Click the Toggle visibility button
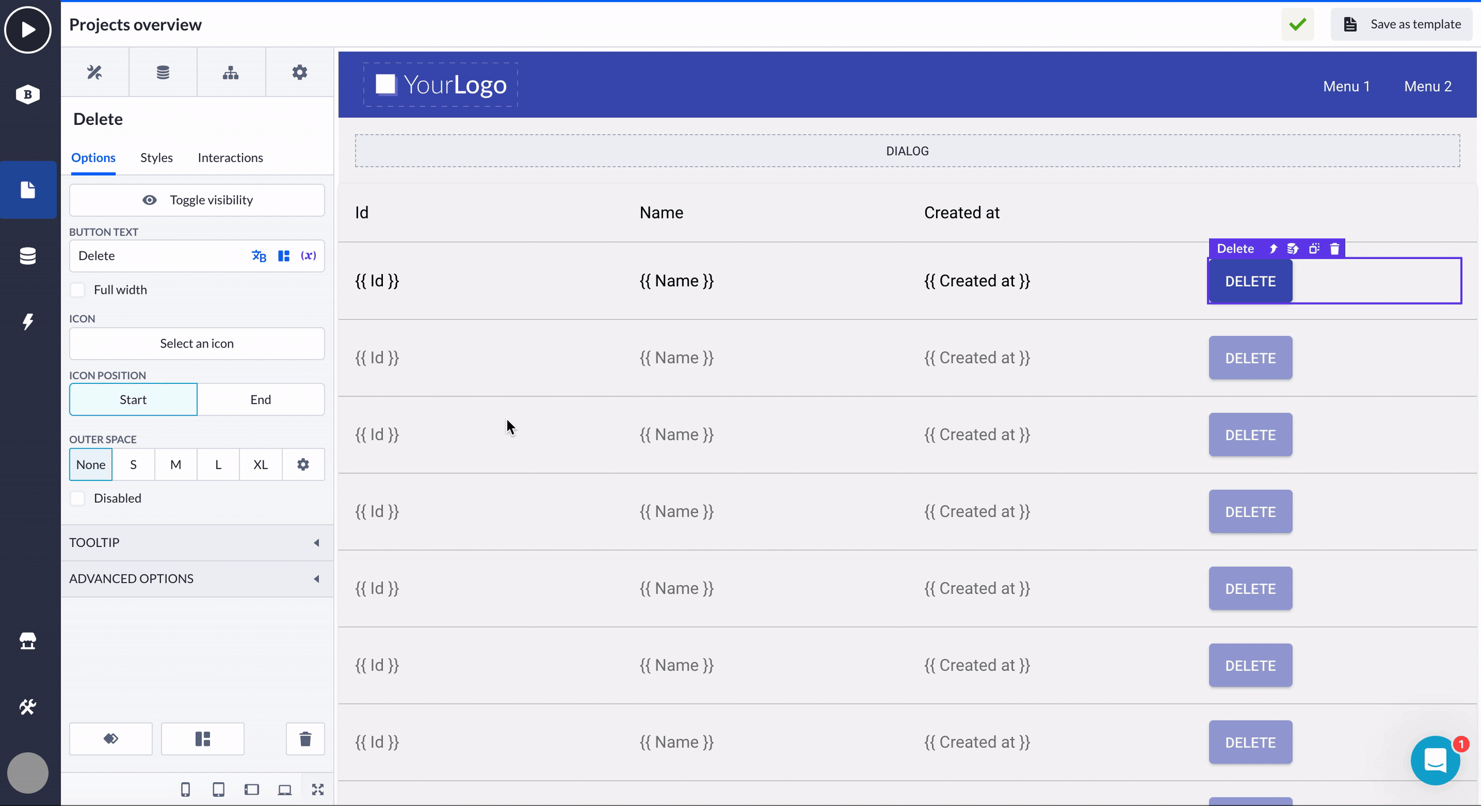Screen dimensions: 1481x806 pos(197,200)
